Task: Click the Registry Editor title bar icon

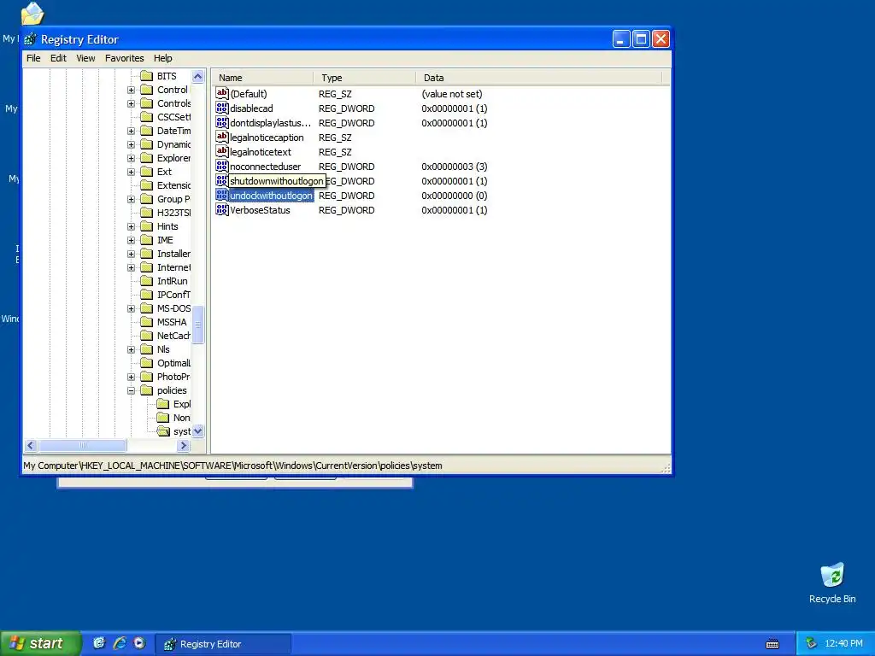Action: click(x=30, y=39)
